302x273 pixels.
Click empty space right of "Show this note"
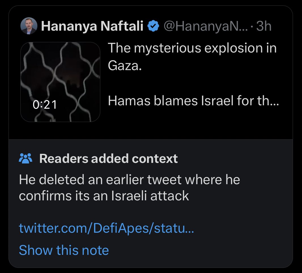click(198, 250)
